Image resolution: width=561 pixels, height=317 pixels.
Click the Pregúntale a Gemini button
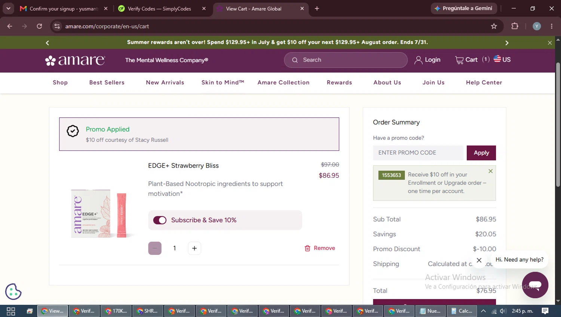click(464, 8)
